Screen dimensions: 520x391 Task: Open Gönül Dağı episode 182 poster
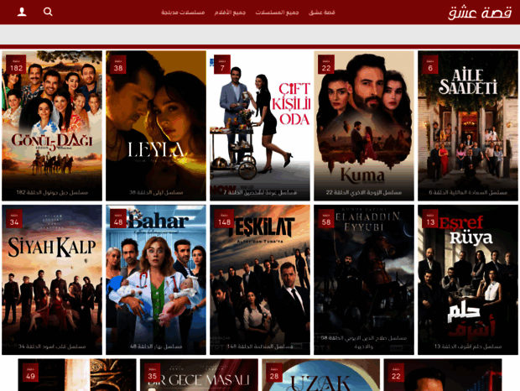click(x=52, y=126)
